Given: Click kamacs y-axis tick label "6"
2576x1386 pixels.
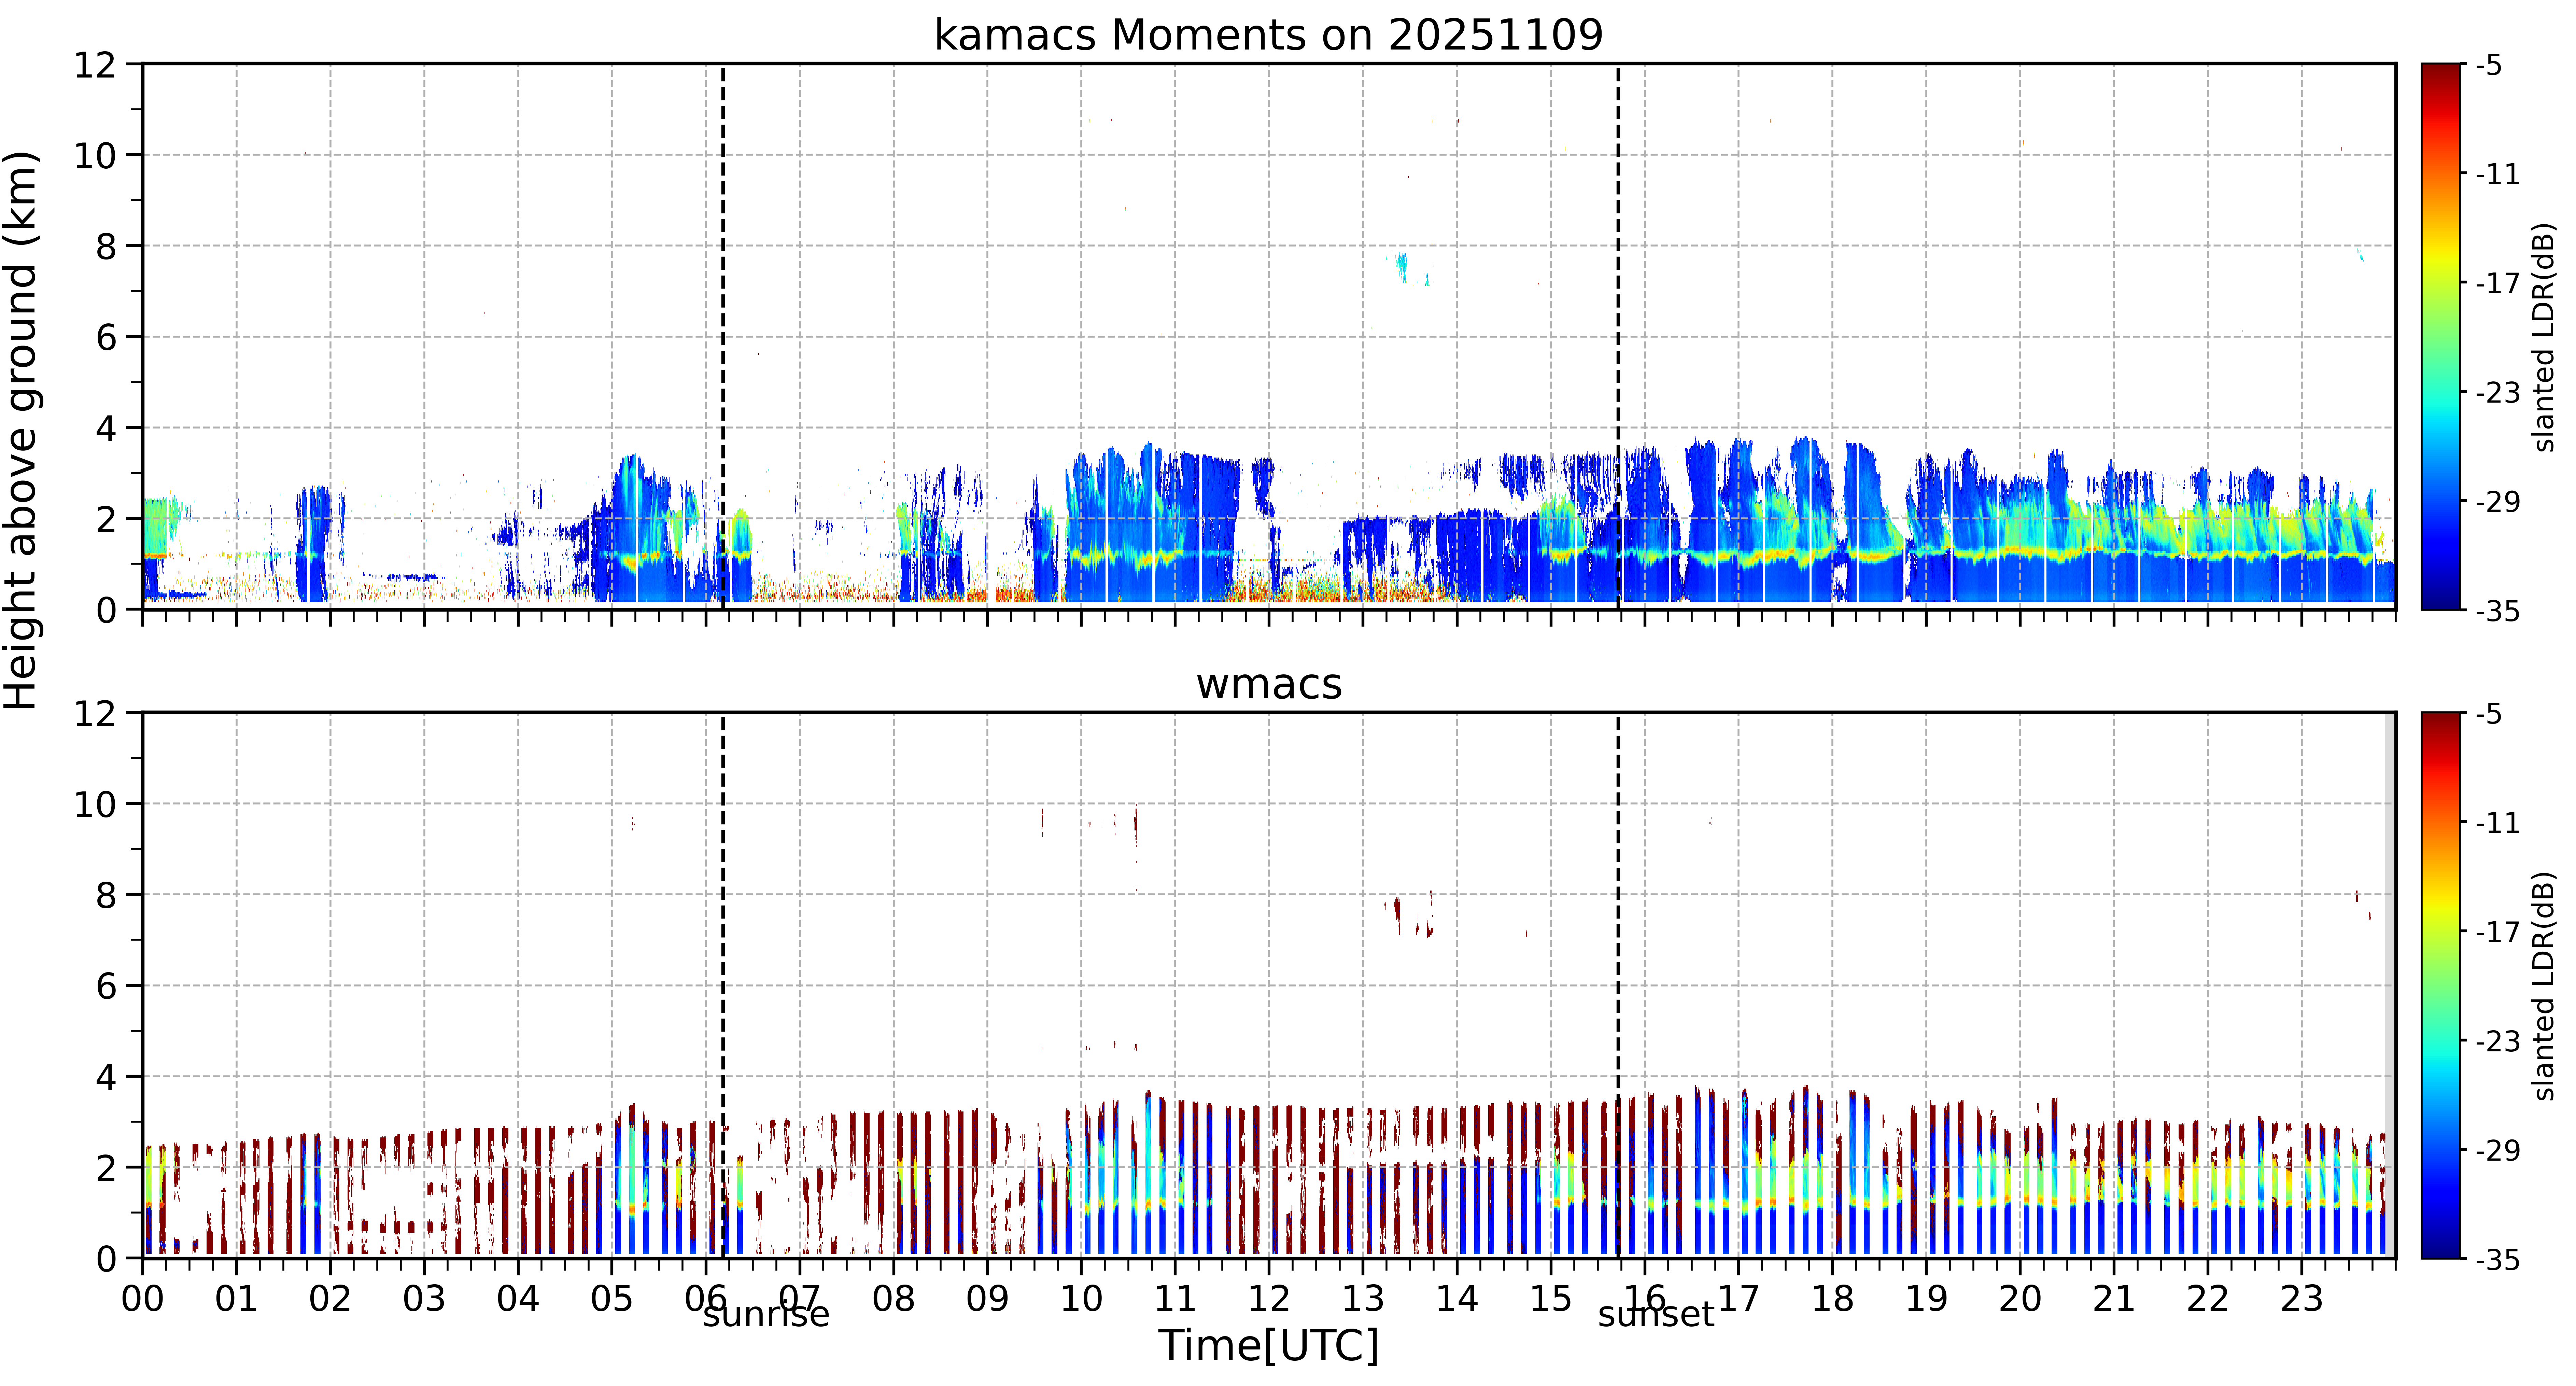Looking at the screenshot, I should click(106, 338).
